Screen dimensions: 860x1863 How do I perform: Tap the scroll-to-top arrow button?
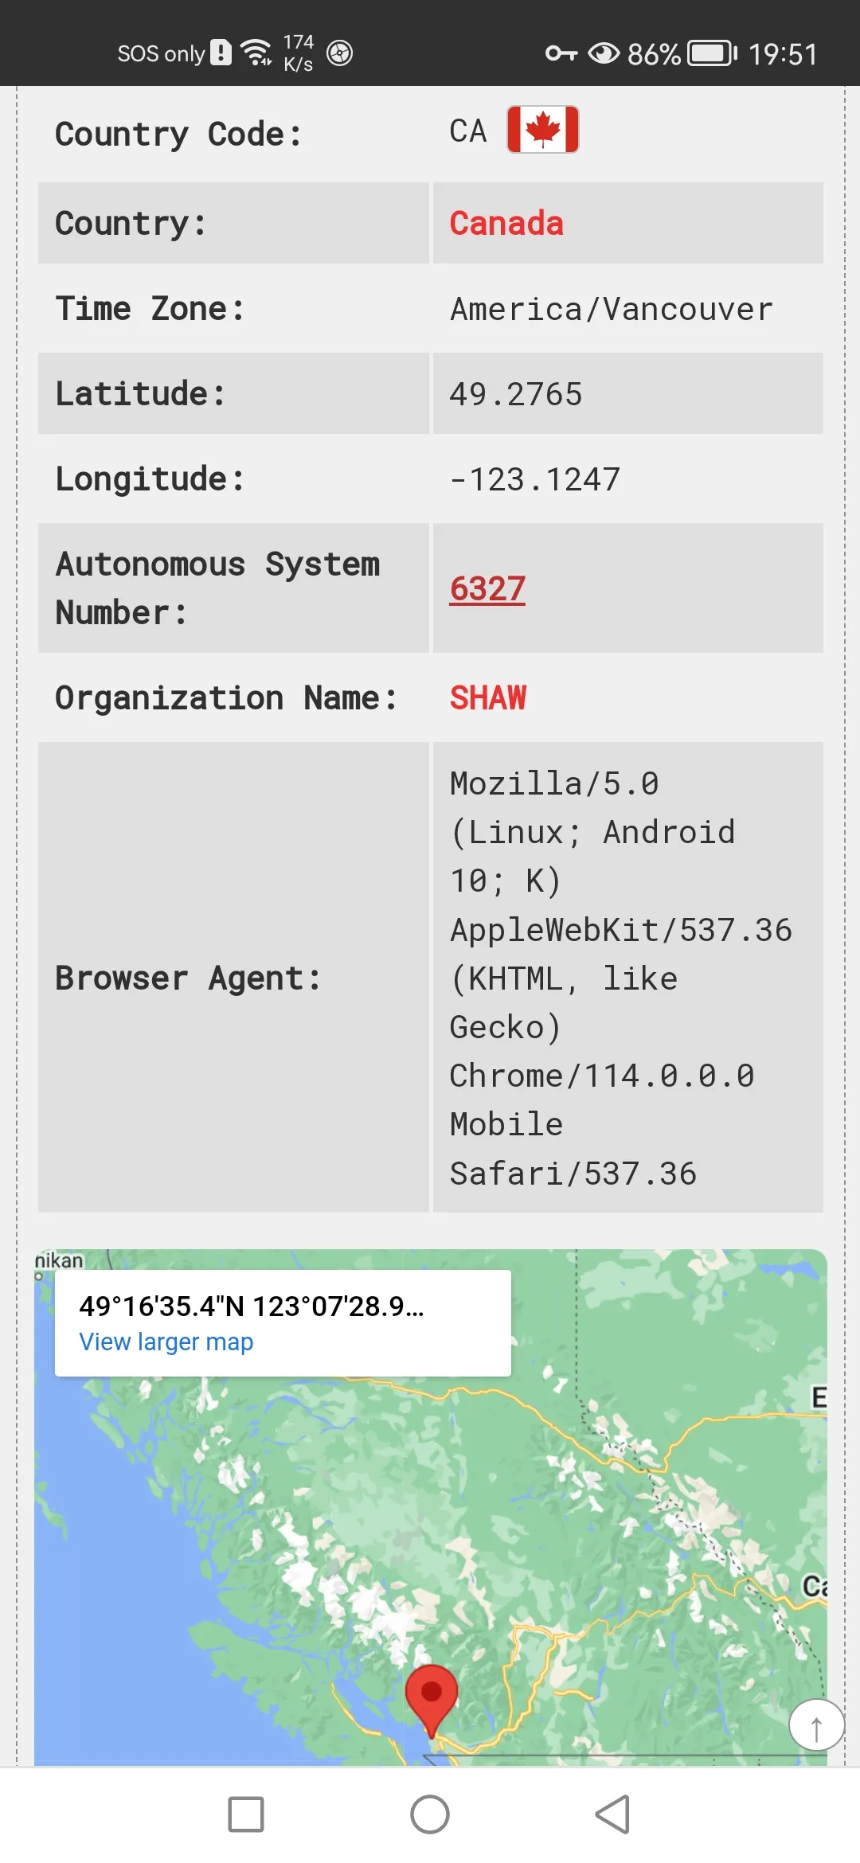816,1725
